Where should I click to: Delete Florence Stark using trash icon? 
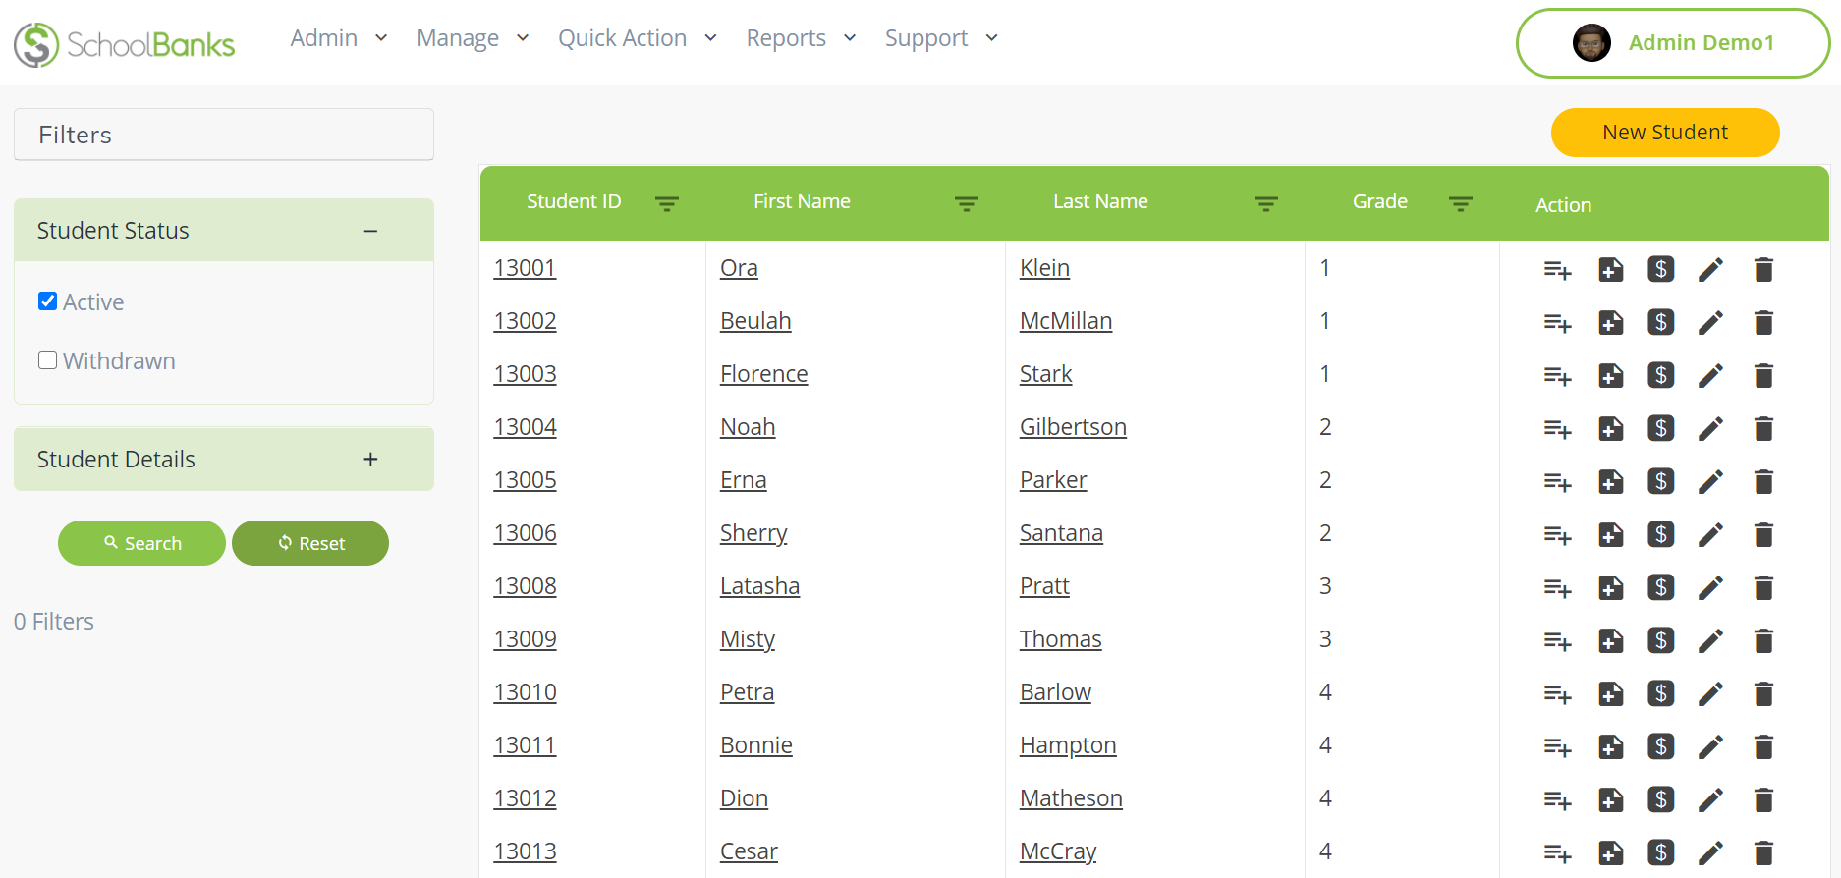pyautogui.click(x=1763, y=376)
